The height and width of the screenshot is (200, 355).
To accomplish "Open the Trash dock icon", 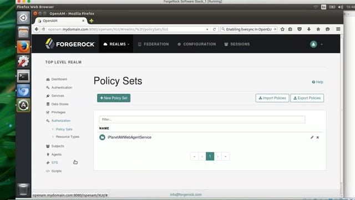I will point(23,189).
